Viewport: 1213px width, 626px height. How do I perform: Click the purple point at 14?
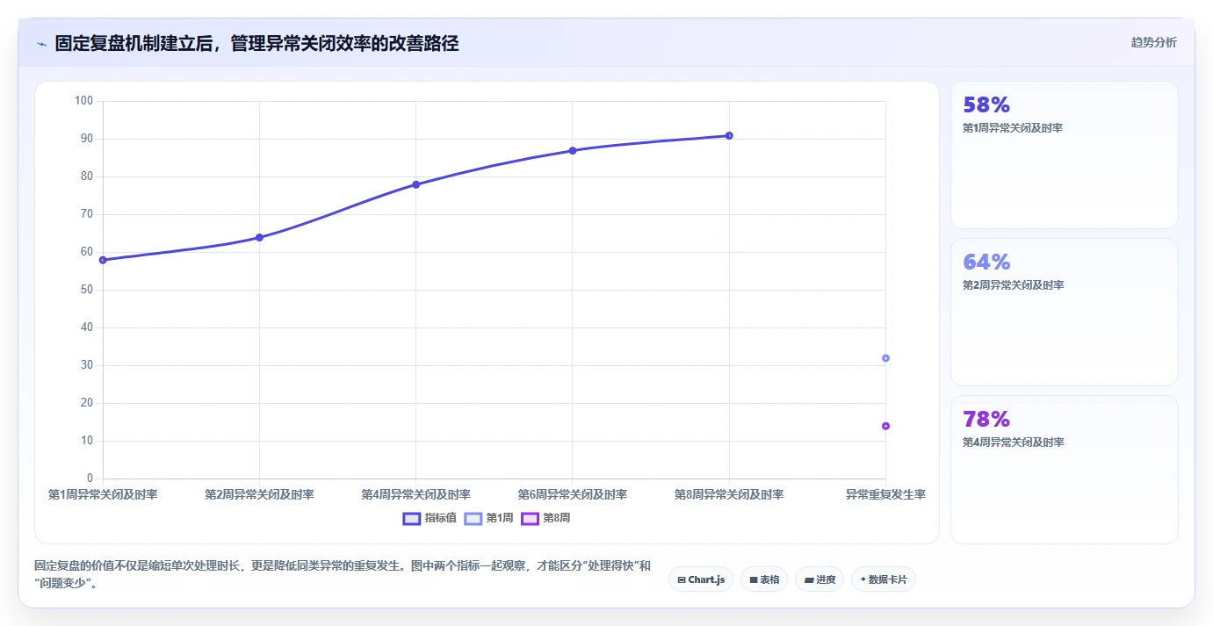885,426
